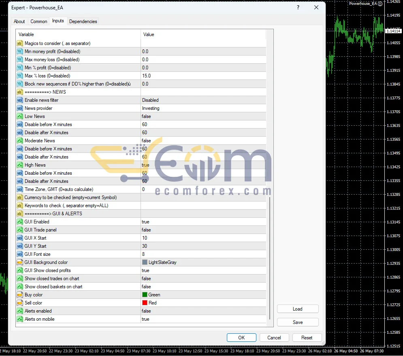
Task: Click icon beside Enable news filter
Action: click(x=19, y=100)
